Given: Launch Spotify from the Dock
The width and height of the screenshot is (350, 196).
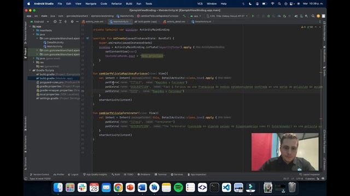Looking at the screenshot, I should click(178, 187).
